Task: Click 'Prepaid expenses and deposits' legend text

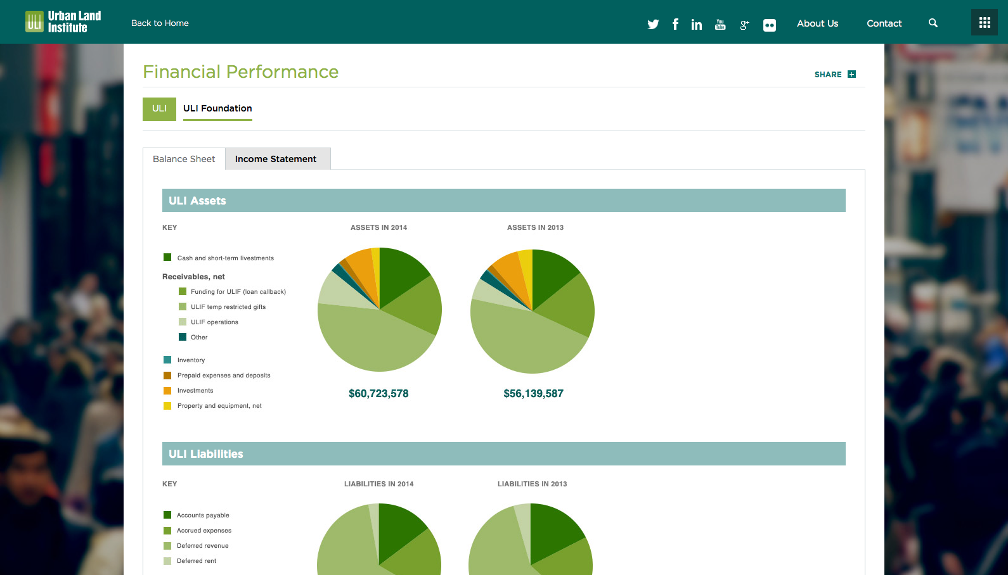Action: [224, 376]
